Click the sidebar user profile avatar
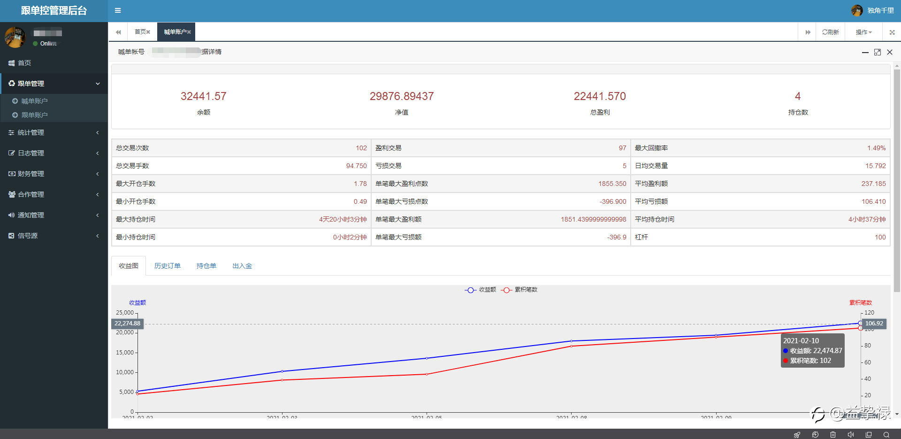The width and height of the screenshot is (901, 439). (15, 37)
